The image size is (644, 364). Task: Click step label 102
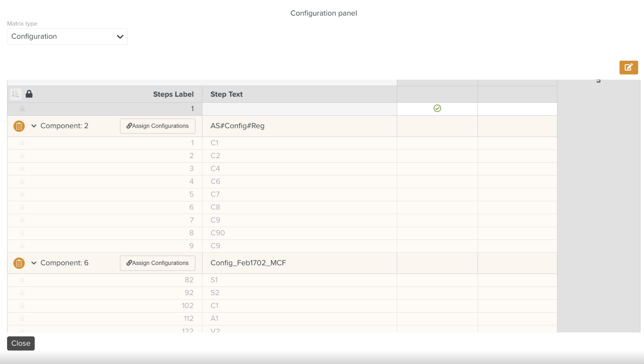pos(188,306)
